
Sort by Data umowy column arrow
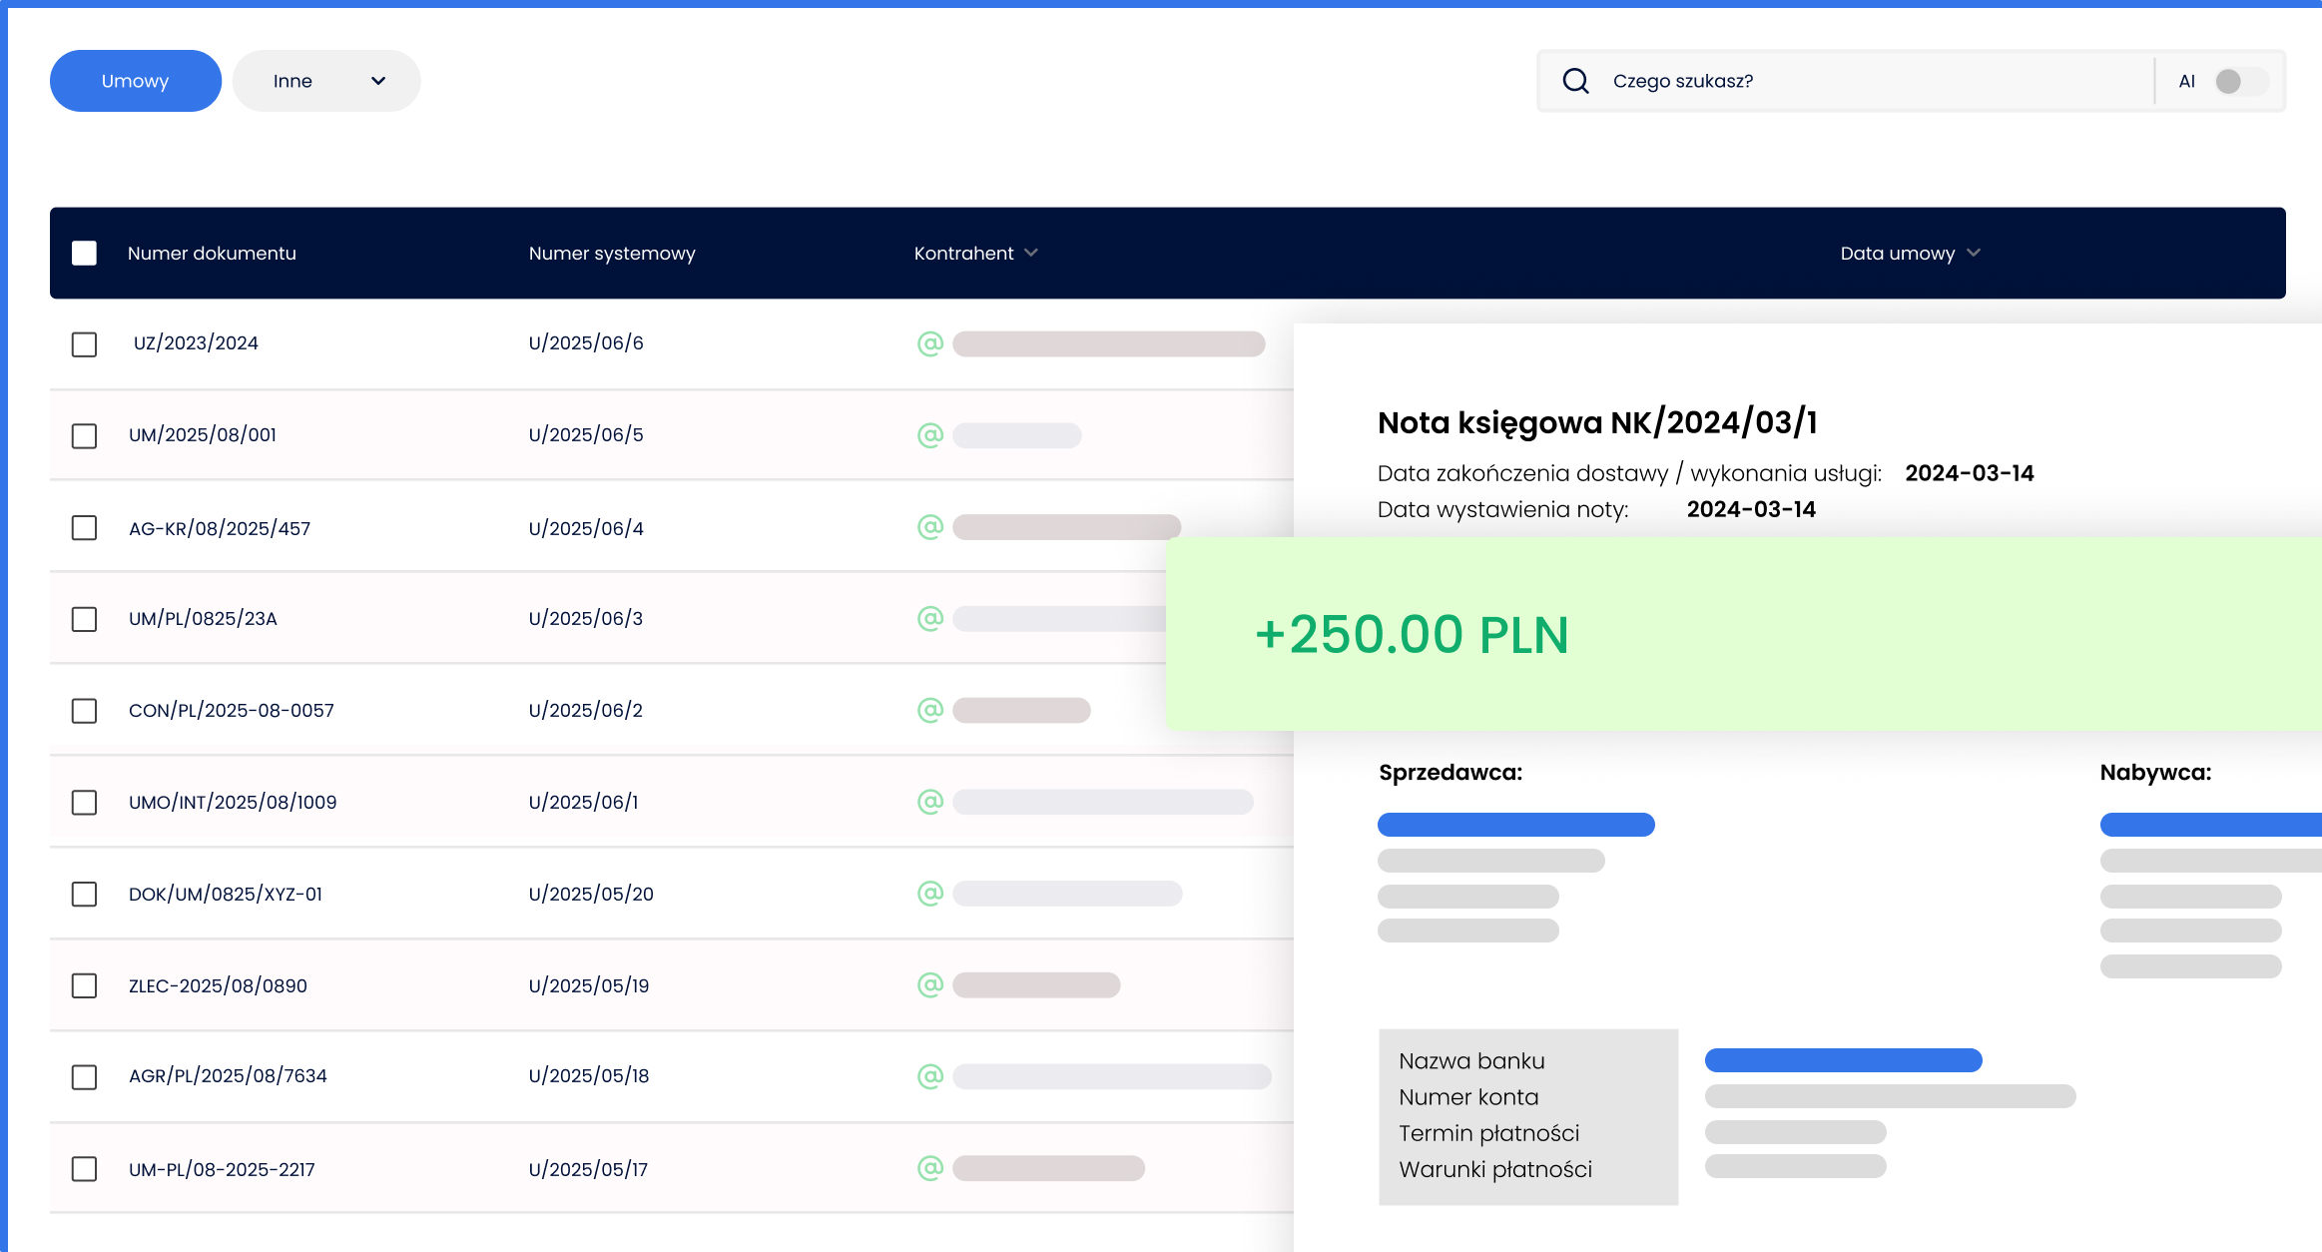(x=1973, y=254)
